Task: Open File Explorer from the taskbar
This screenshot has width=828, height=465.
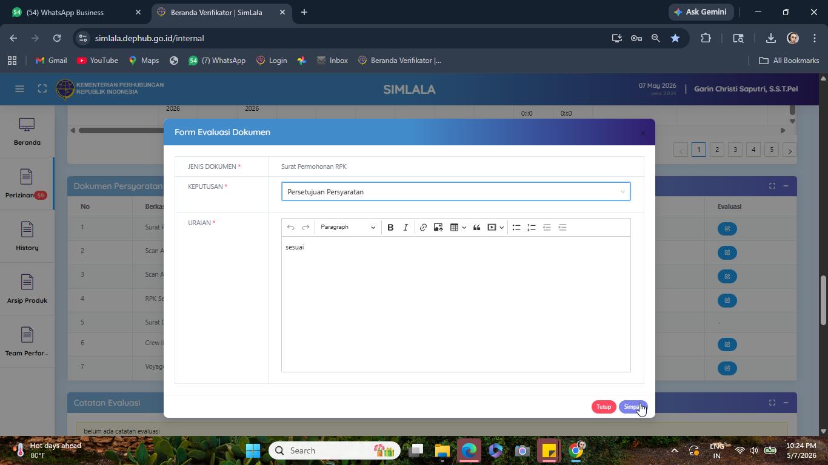Action: point(442,450)
